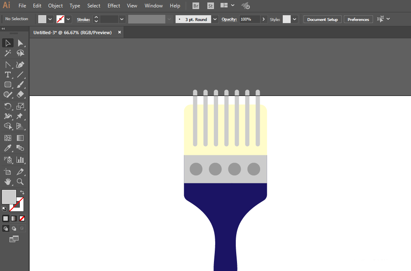This screenshot has width=411, height=271.
Task: Set paint mode to Color
Action: coord(5,218)
